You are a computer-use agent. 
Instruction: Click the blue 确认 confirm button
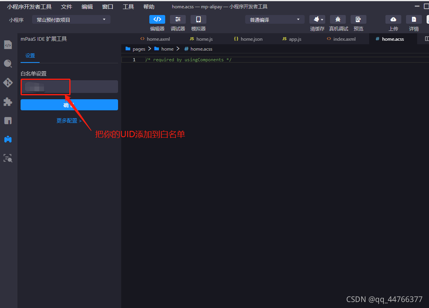click(x=69, y=105)
